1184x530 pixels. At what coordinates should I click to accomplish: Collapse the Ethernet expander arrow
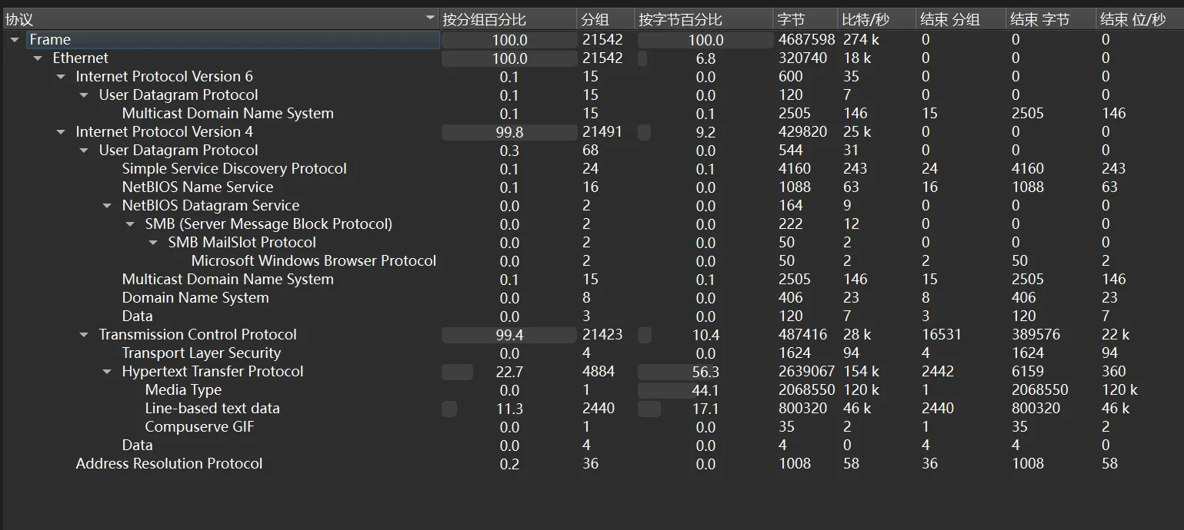38,58
